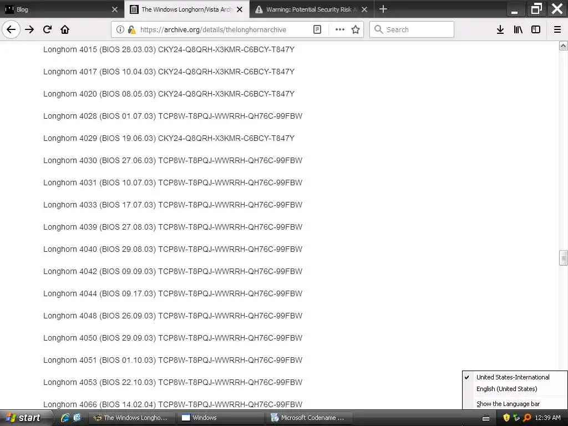Open the Library bookmarks and history
568x426 pixels.
pyautogui.click(x=518, y=29)
